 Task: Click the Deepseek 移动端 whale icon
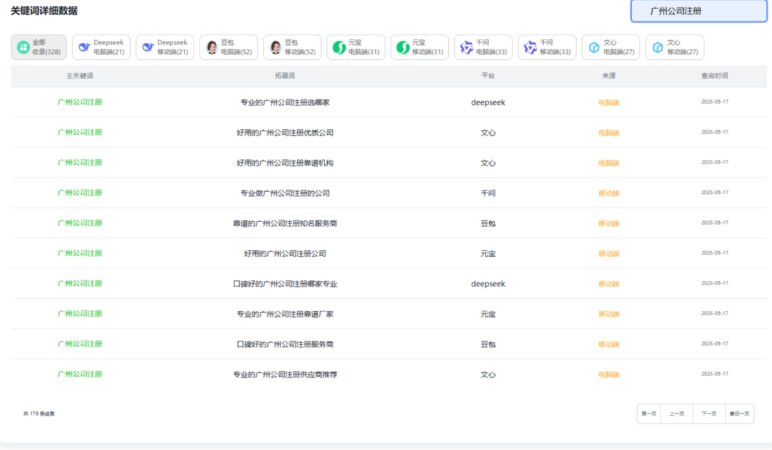(148, 47)
